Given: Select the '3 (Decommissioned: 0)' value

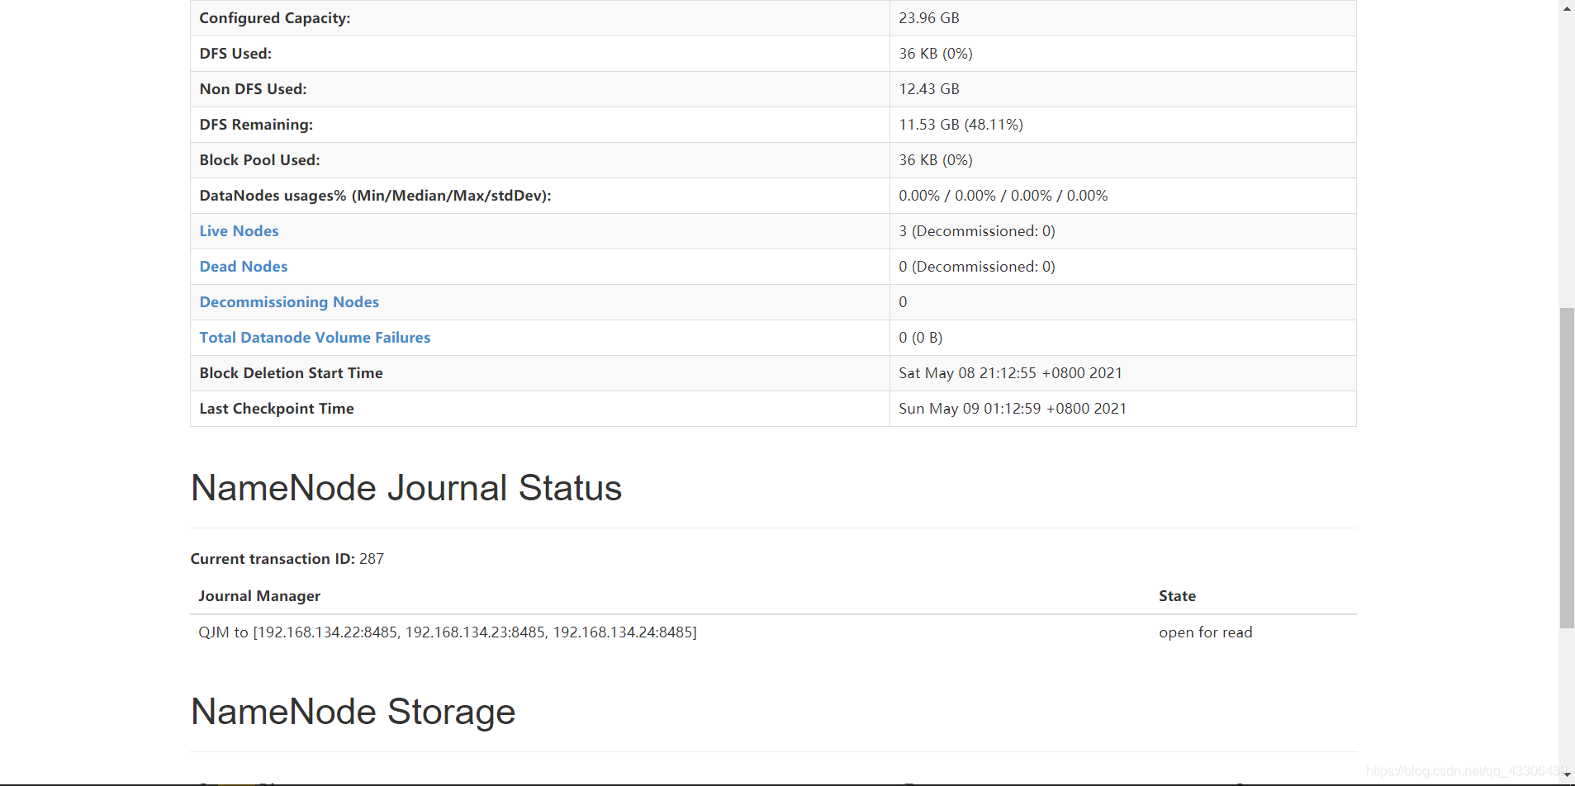Looking at the screenshot, I should pos(977,231).
